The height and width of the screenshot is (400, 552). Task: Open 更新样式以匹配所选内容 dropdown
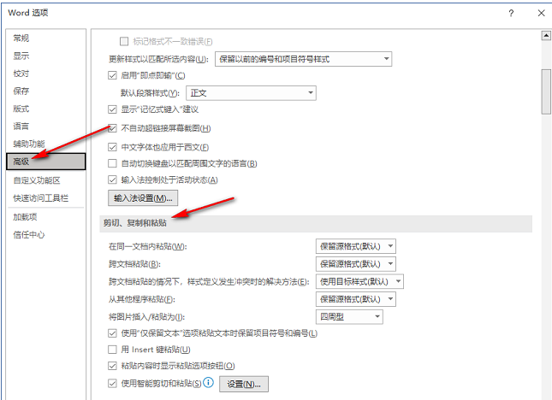coord(304,59)
